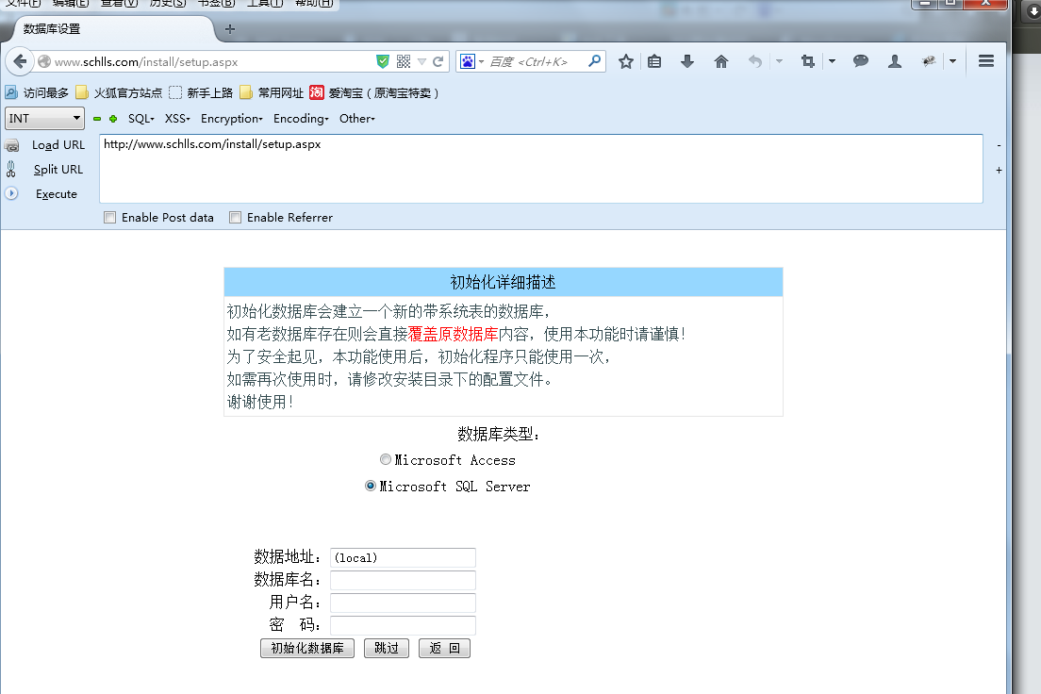
Task: Enlarge HackBar textarea with plus control
Action: [999, 170]
